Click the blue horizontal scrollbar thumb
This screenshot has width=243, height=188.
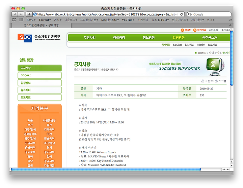point(106,169)
